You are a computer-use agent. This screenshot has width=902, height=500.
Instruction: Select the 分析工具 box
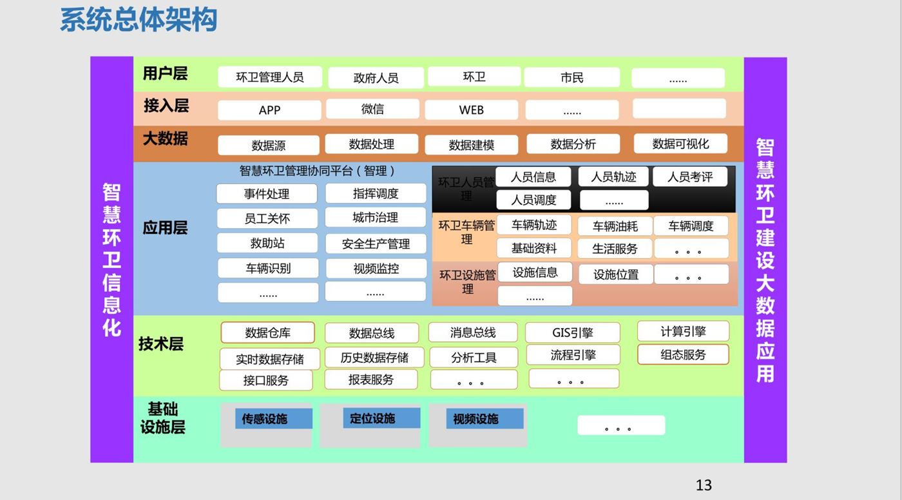click(x=474, y=358)
